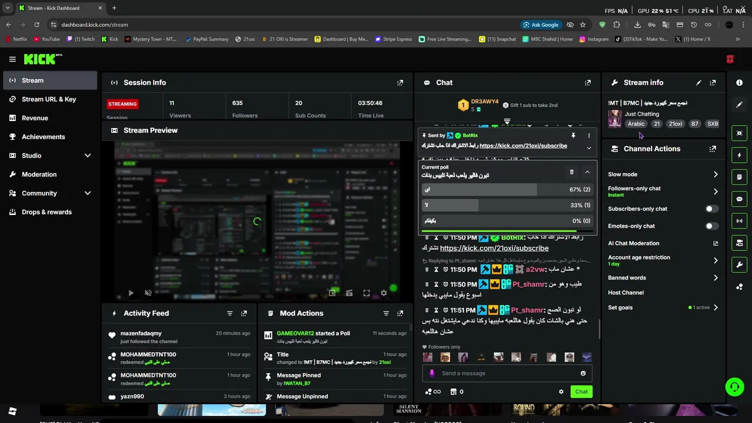Filter the Mod Actions list
The width and height of the screenshot is (752, 423).
386,313
